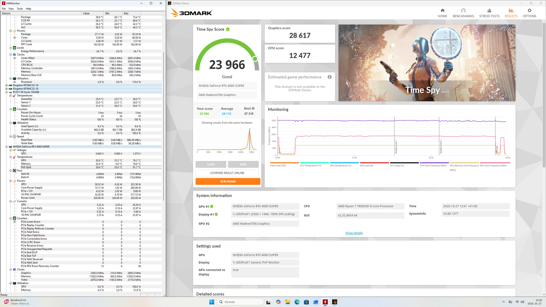Click the Estimated game performance info icon

point(329,77)
